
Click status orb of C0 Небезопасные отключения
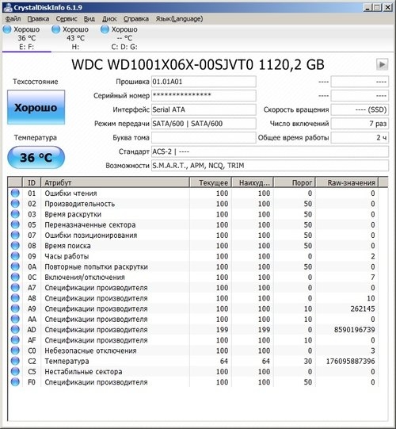(x=15, y=350)
